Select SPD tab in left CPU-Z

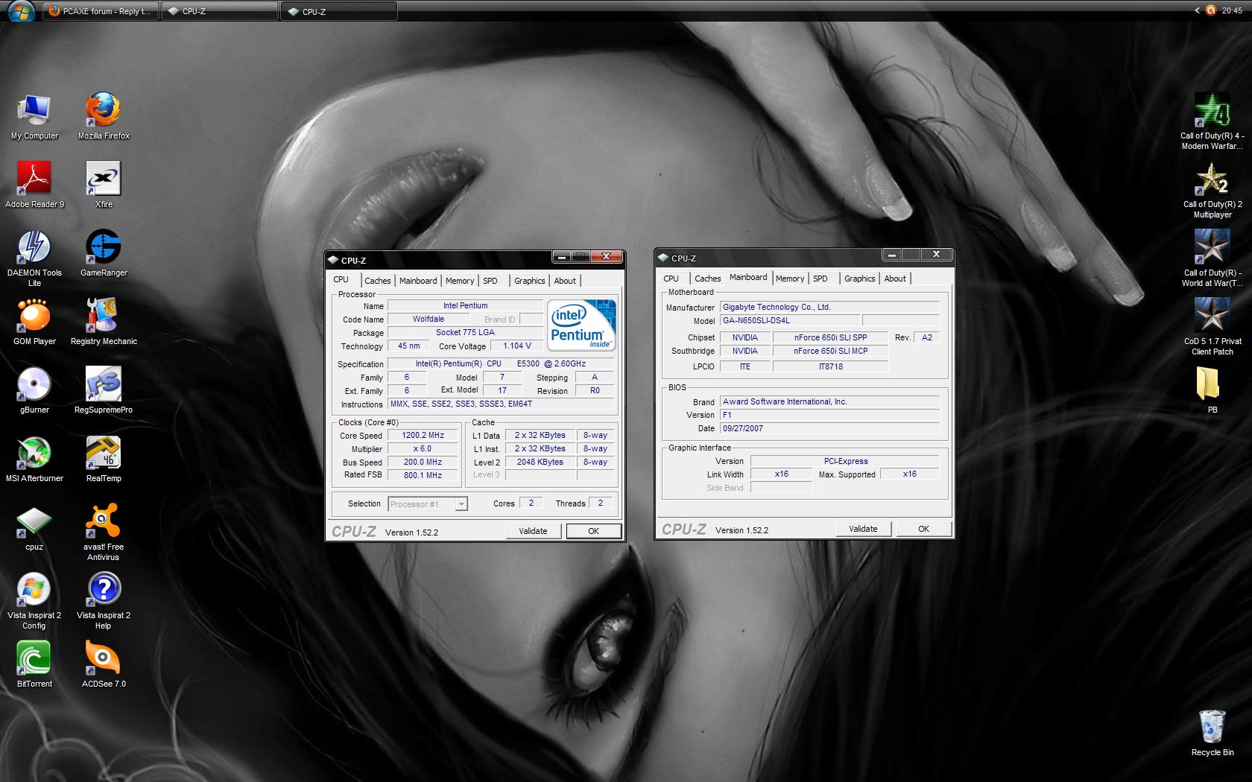[490, 281]
